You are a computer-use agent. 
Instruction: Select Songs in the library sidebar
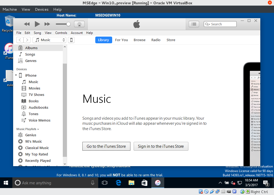coord(38,54)
